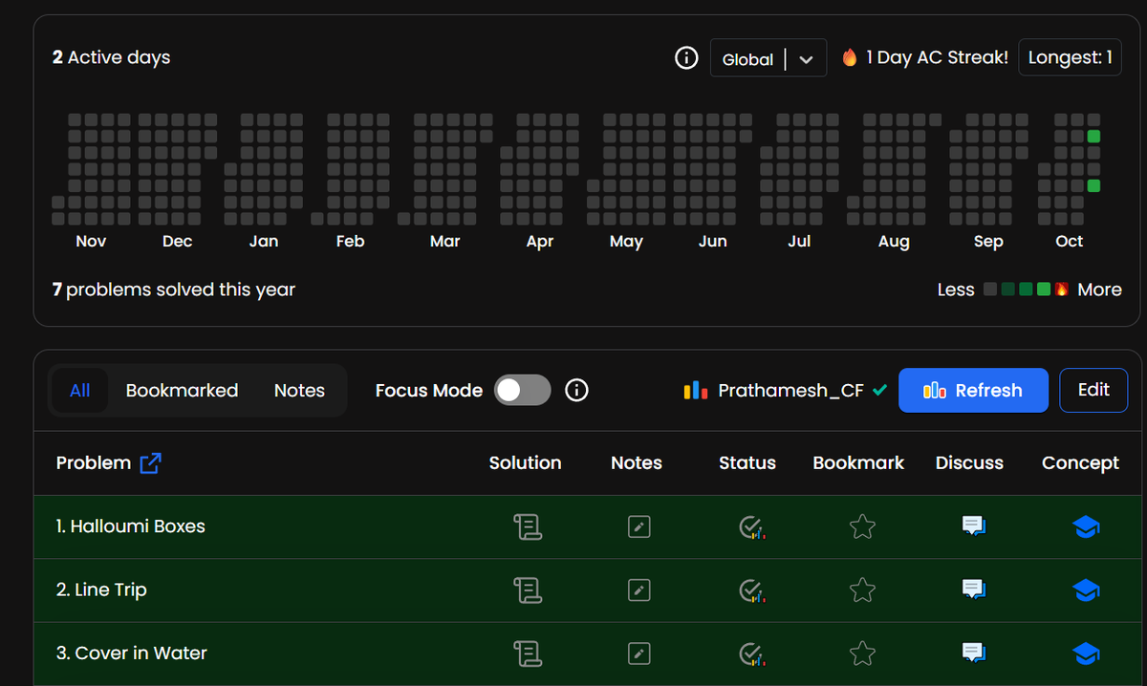The height and width of the screenshot is (686, 1147).
Task: Switch to the Bookmarked tab
Action: coord(182,390)
